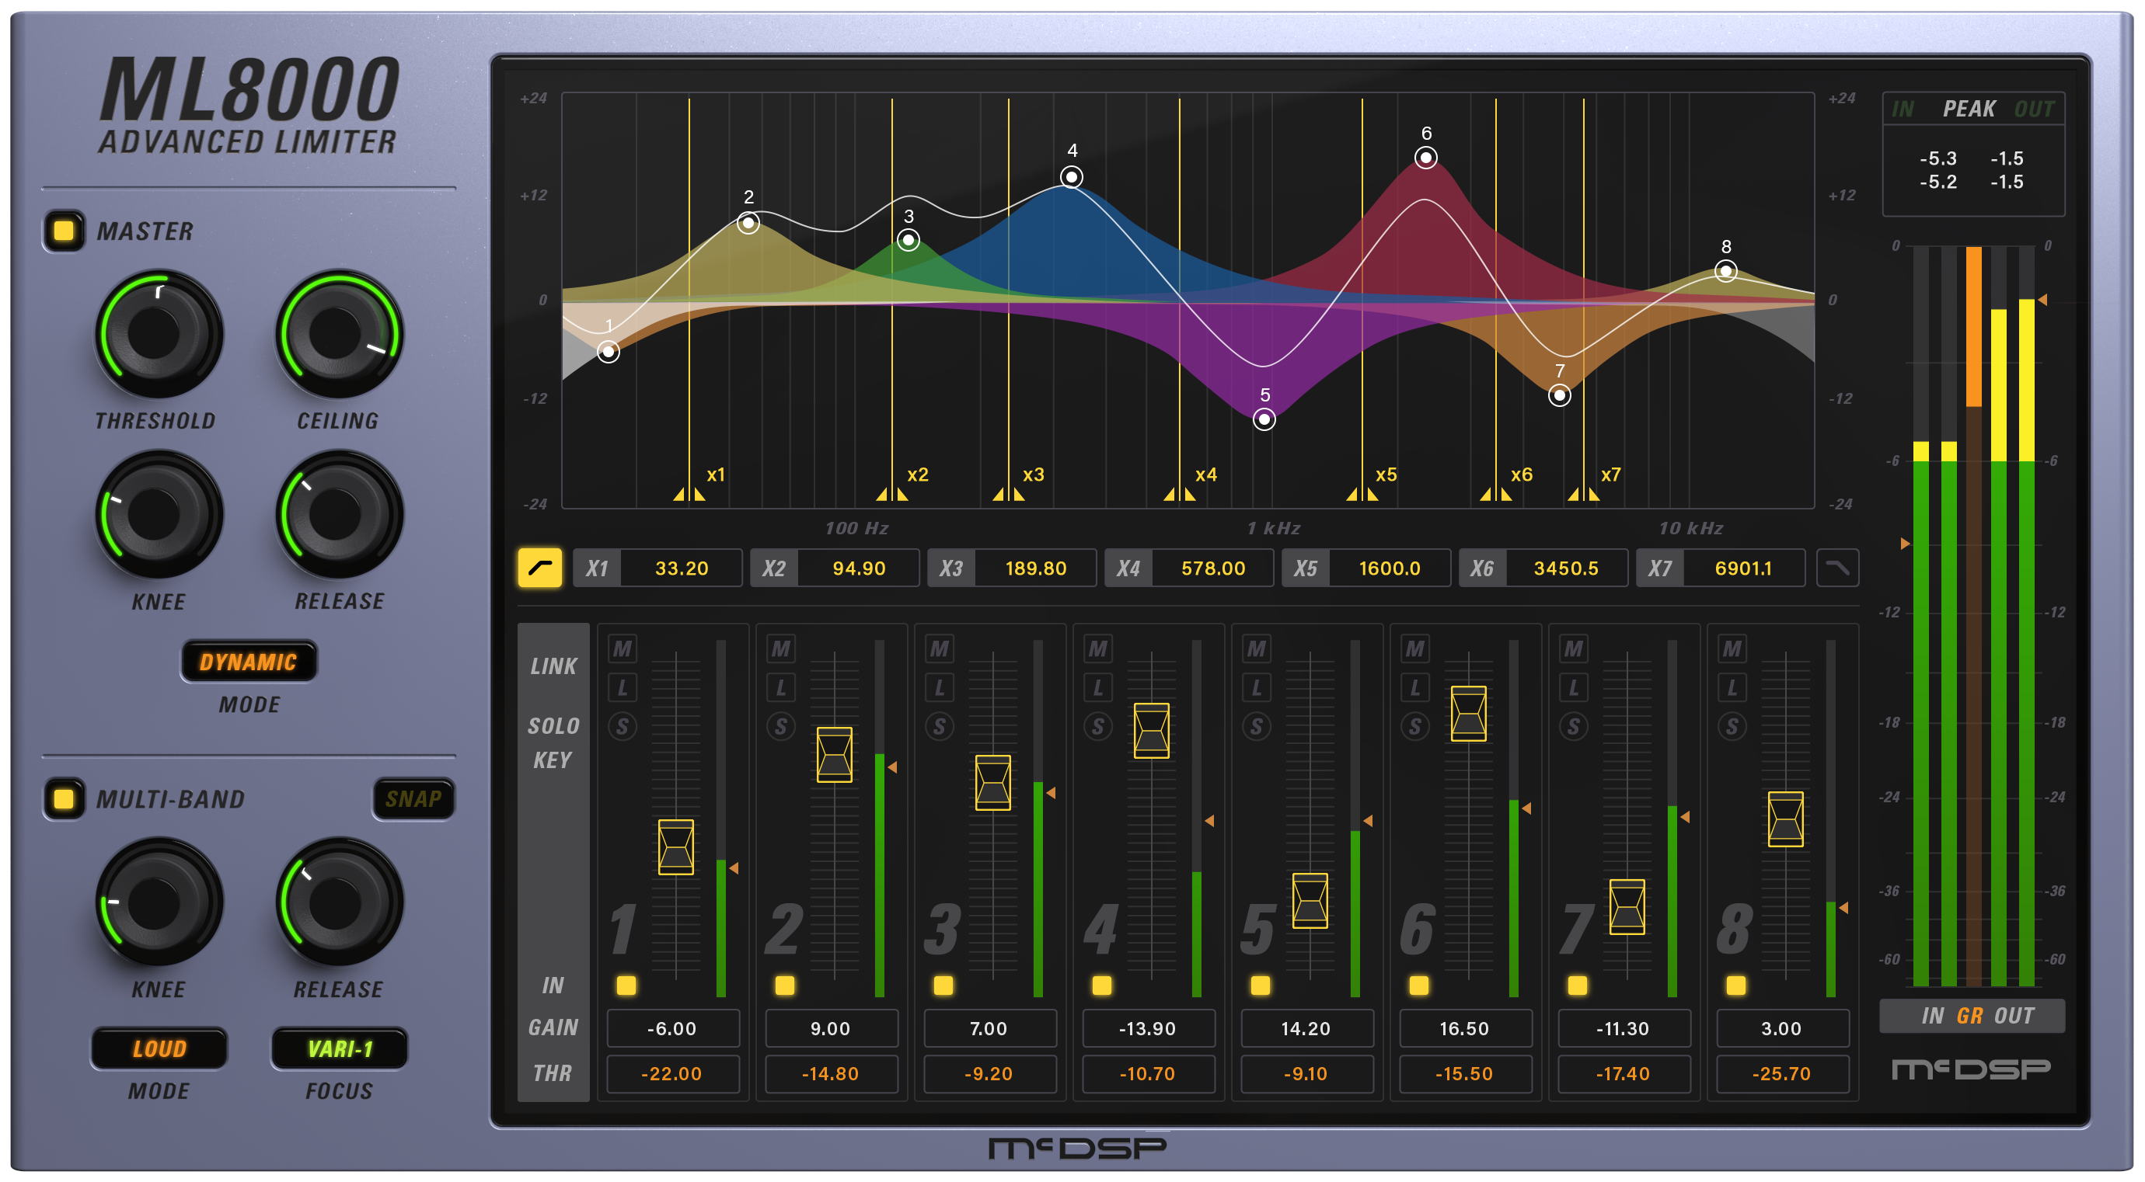The height and width of the screenshot is (1182, 2145).
Task: Select the low-cut filter icon beside X1
Action: pos(539,568)
